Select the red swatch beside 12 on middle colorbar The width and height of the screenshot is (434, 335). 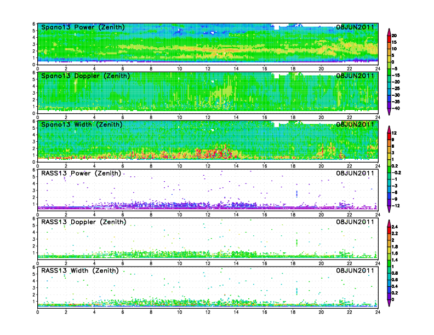click(x=389, y=136)
